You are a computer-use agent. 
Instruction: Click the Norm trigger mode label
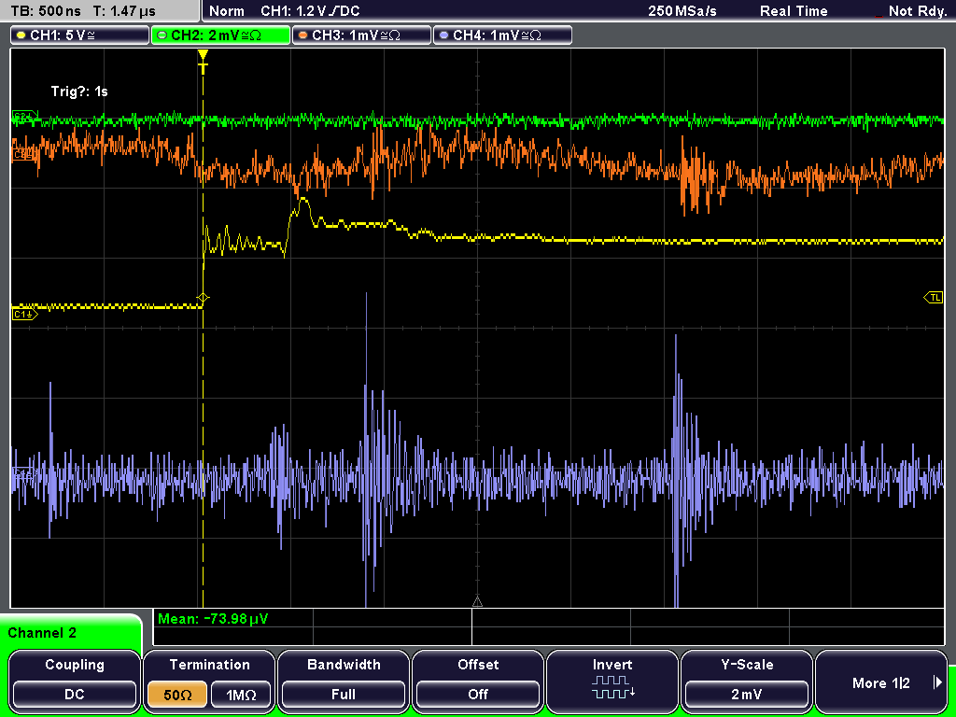[x=227, y=11]
